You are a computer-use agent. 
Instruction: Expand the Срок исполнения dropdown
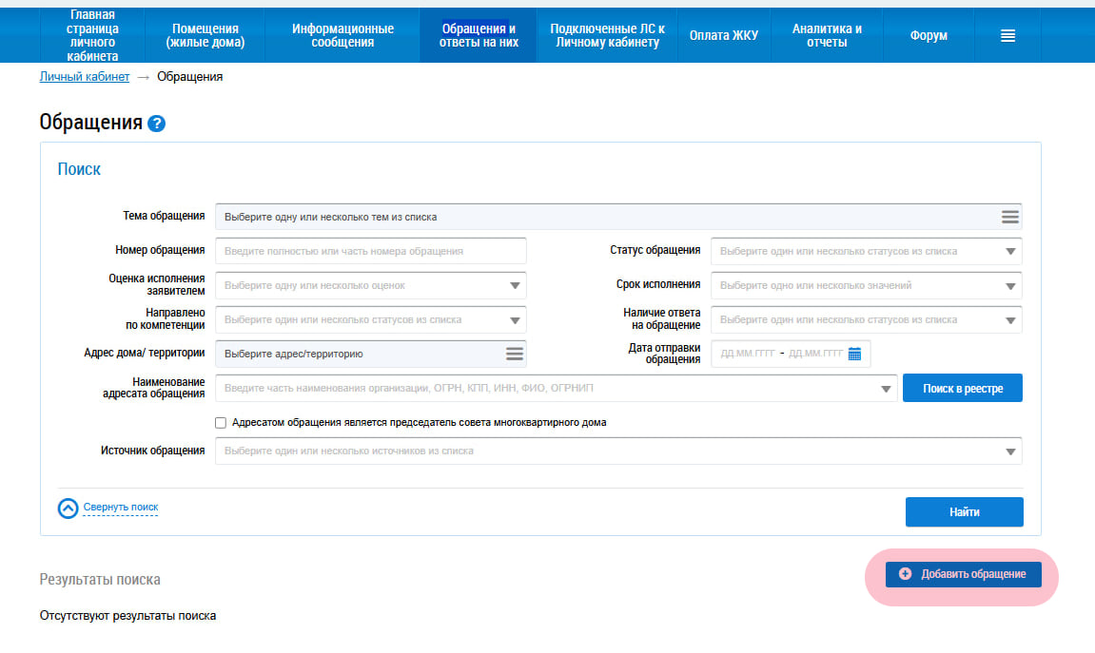click(1009, 286)
